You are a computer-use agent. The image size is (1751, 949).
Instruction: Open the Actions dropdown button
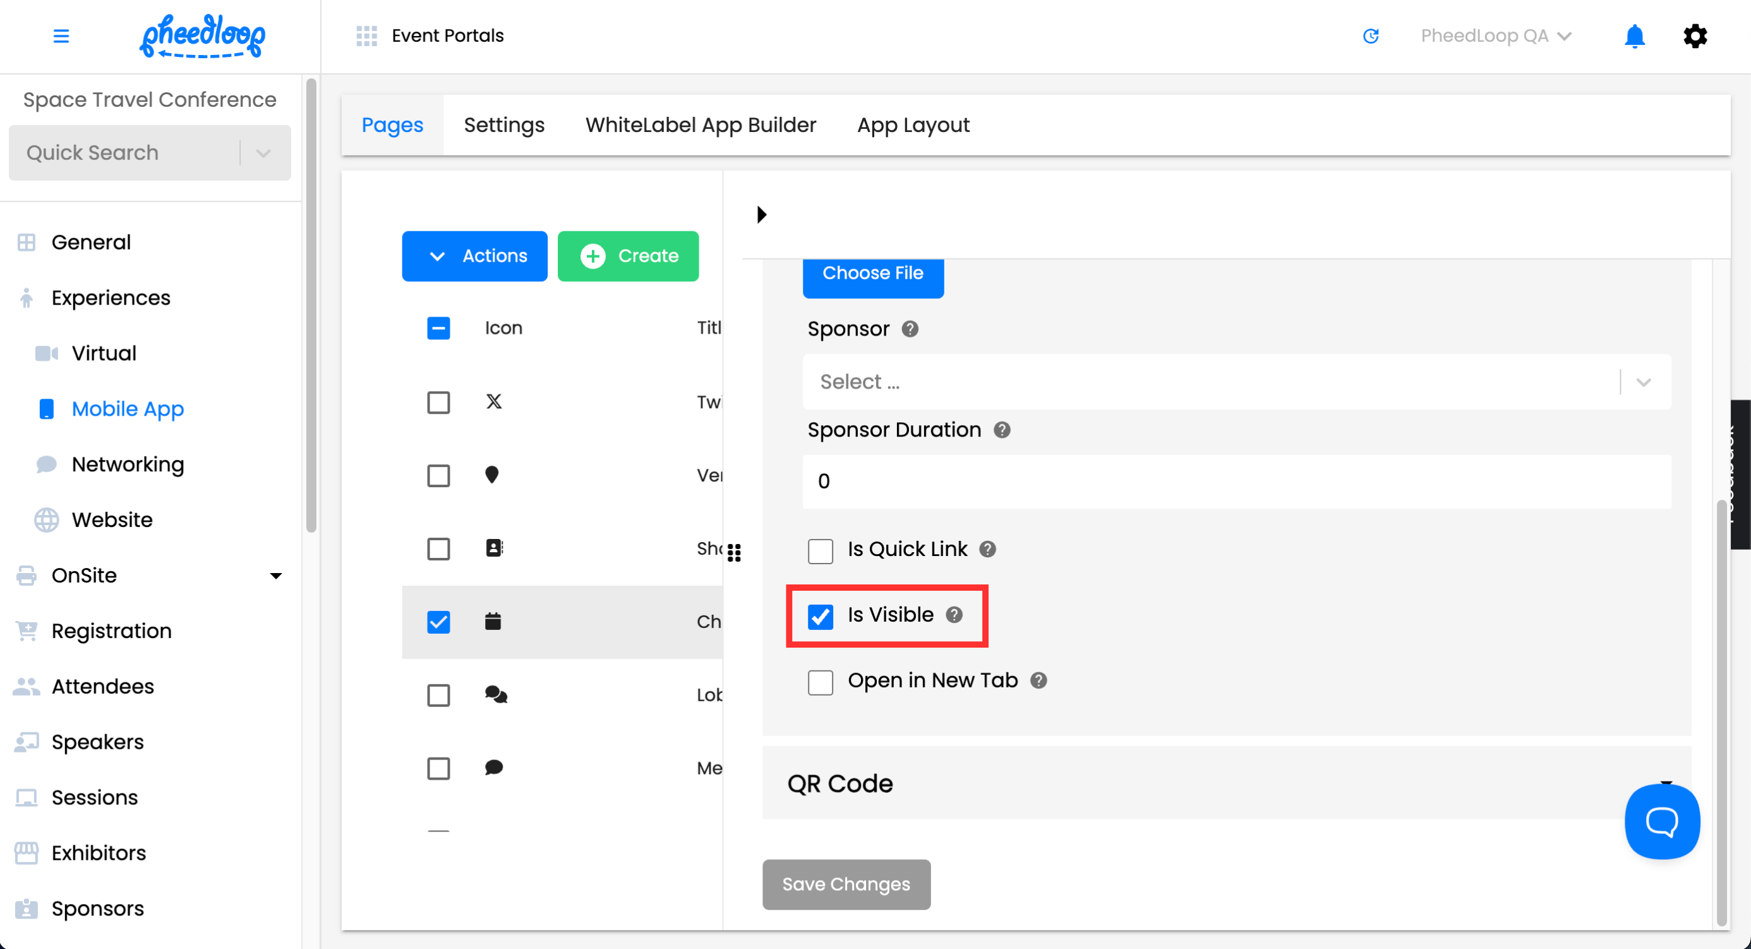(x=474, y=257)
